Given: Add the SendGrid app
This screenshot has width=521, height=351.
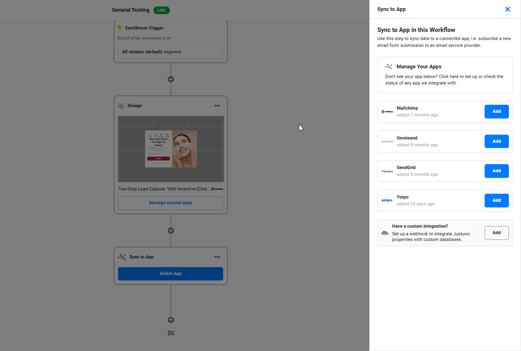Looking at the screenshot, I should tap(496, 171).
